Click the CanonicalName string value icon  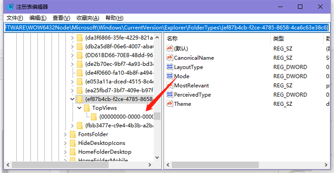pyautogui.click(x=169, y=58)
